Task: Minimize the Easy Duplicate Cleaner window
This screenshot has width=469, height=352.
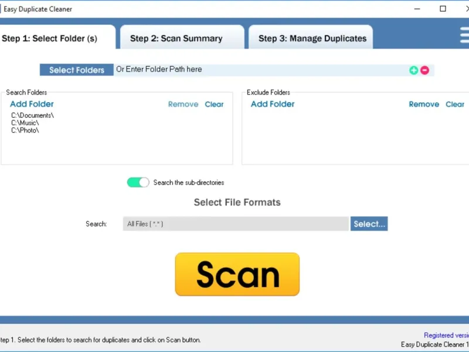Action: point(417,9)
